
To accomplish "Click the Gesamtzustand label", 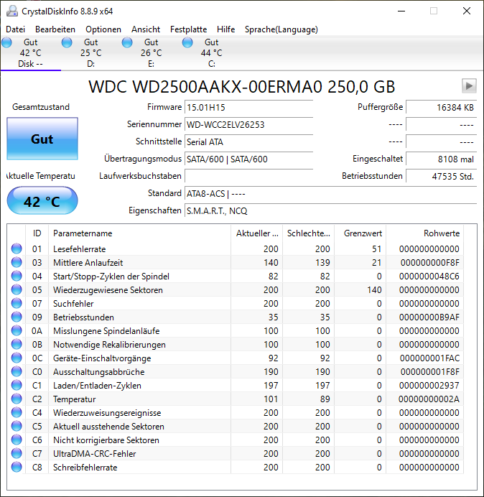I will click(x=41, y=107).
